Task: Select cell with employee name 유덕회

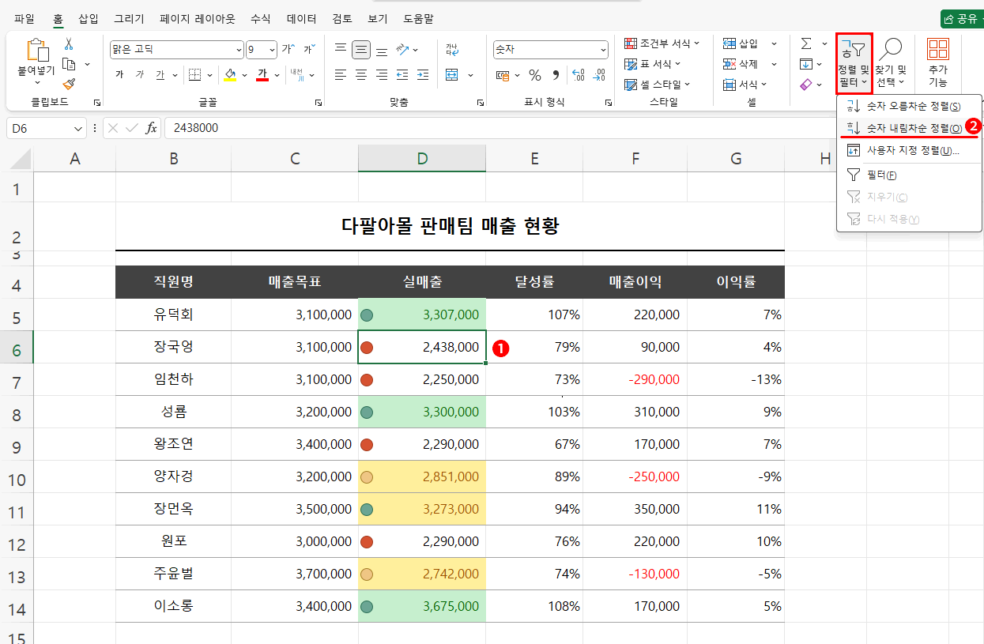Action: 173,314
